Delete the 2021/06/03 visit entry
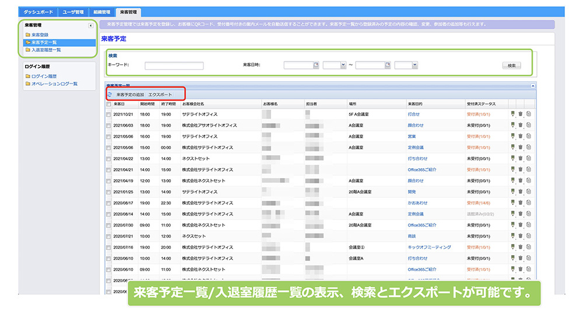This screenshot has height=317, width=583. pyautogui.click(x=521, y=125)
